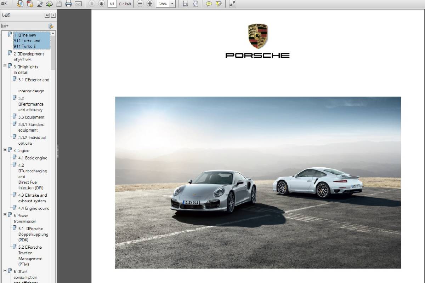
Task: Collapse the '3 Highlights in detail' bookmark
Action: (5, 66)
